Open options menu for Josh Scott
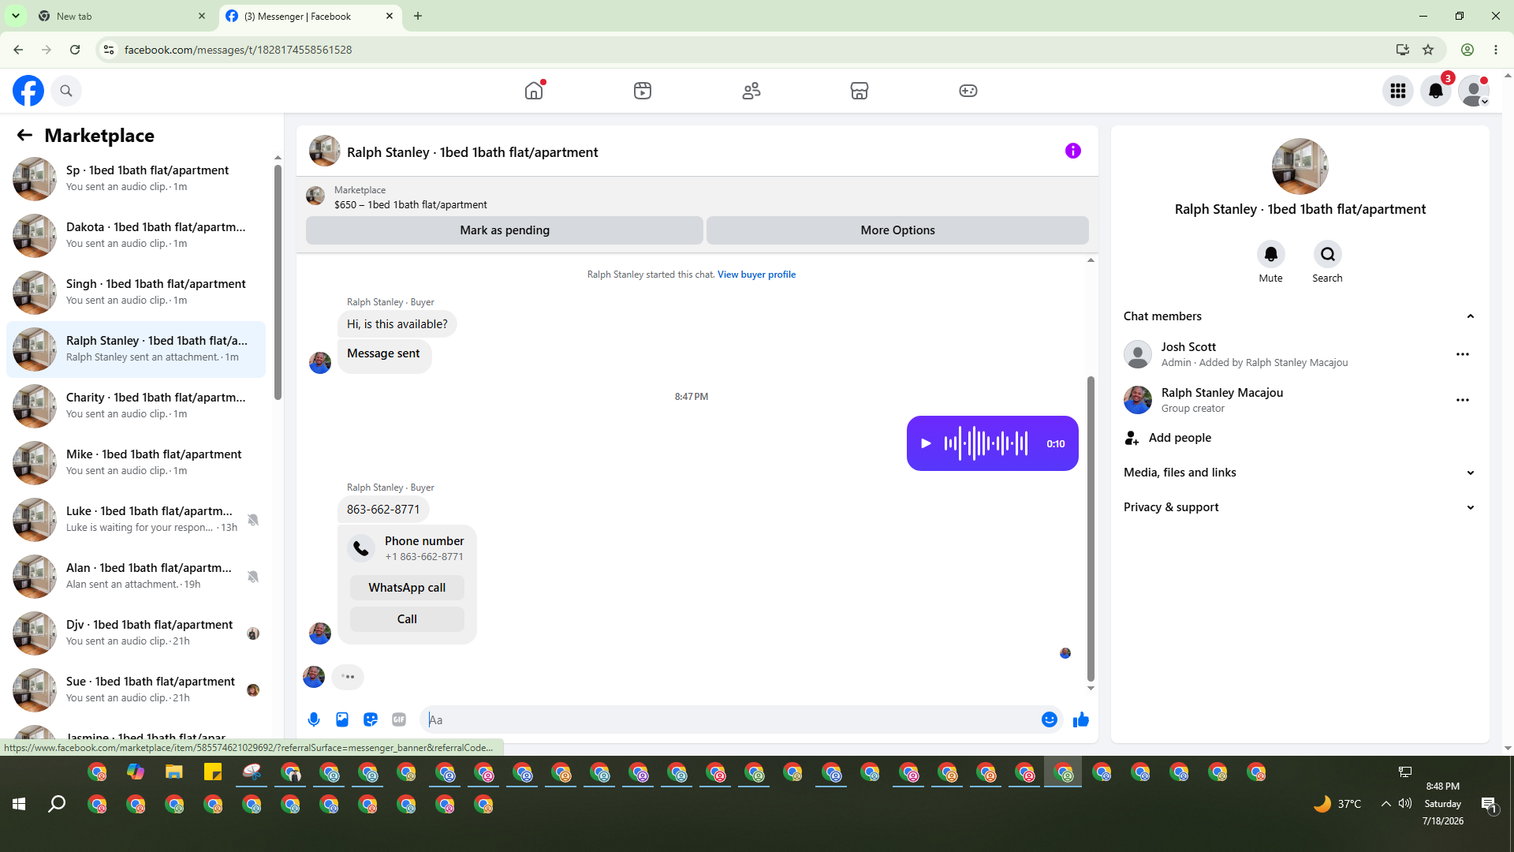The height and width of the screenshot is (852, 1514). click(x=1463, y=354)
